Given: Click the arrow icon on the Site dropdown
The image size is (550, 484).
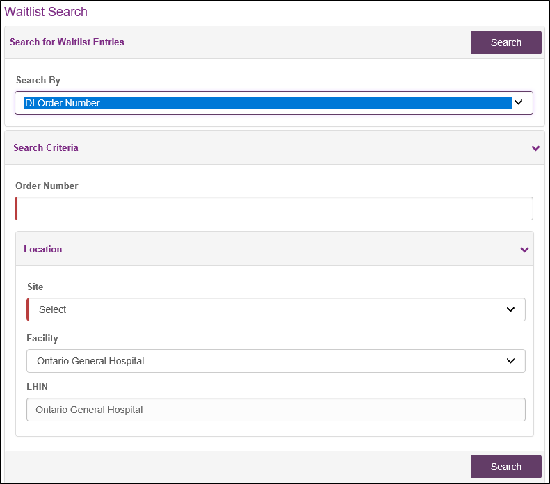Looking at the screenshot, I should (511, 309).
